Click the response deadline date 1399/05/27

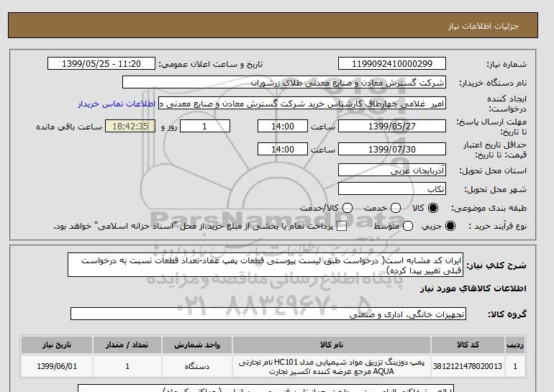click(x=392, y=126)
